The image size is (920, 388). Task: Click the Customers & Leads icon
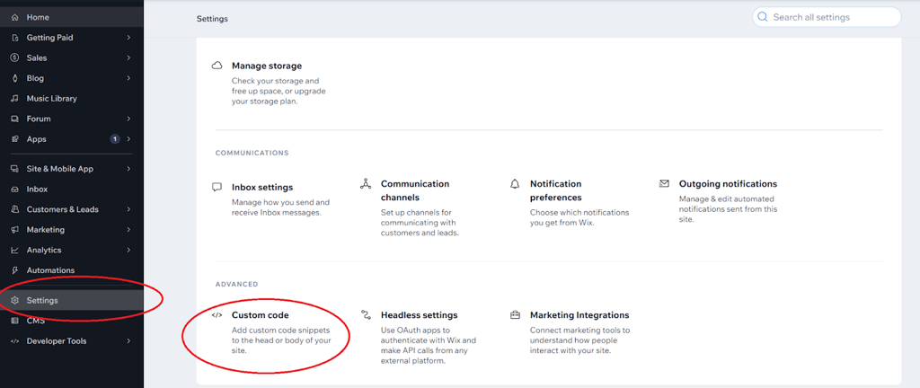click(15, 209)
